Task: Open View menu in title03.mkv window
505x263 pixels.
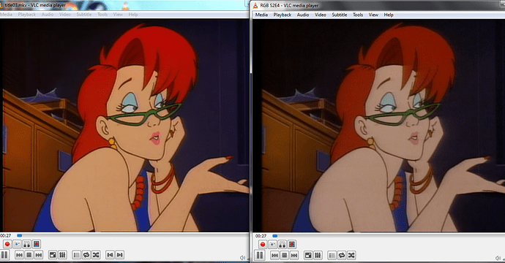Action: [x=118, y=15]
